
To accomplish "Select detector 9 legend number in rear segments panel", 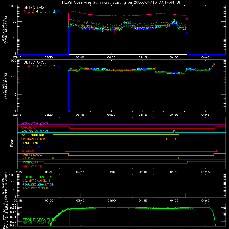I will pyautogui.click(x=58, y=66).
